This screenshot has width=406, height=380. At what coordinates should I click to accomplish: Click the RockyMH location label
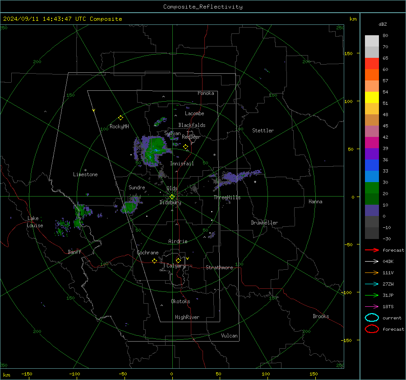point(119,127)
